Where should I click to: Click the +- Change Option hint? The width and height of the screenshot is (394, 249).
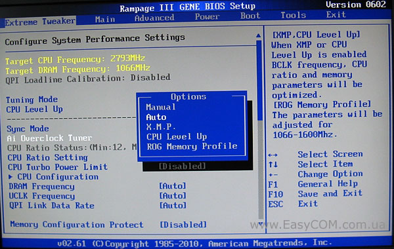click(315, 174)
